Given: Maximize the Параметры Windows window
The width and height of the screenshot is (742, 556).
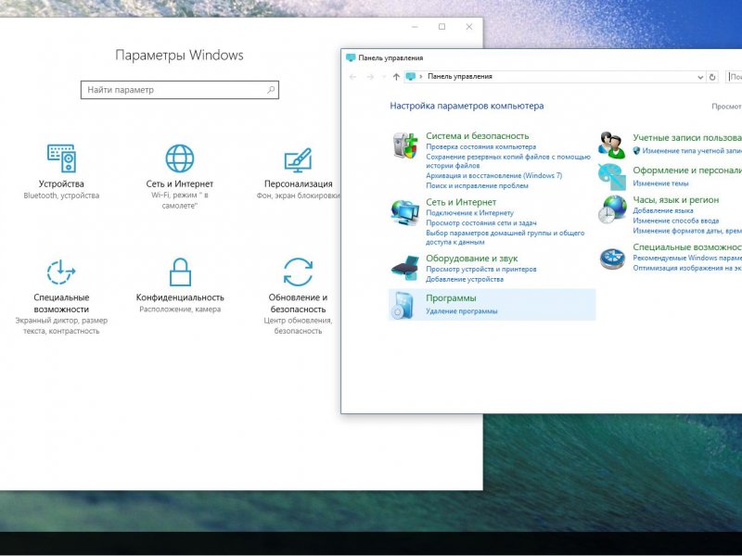Looking at the screenshot, I should [x=442, y=27].
